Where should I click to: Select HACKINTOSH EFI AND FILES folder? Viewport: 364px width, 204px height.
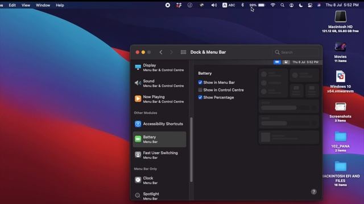[x=340, y=174]
